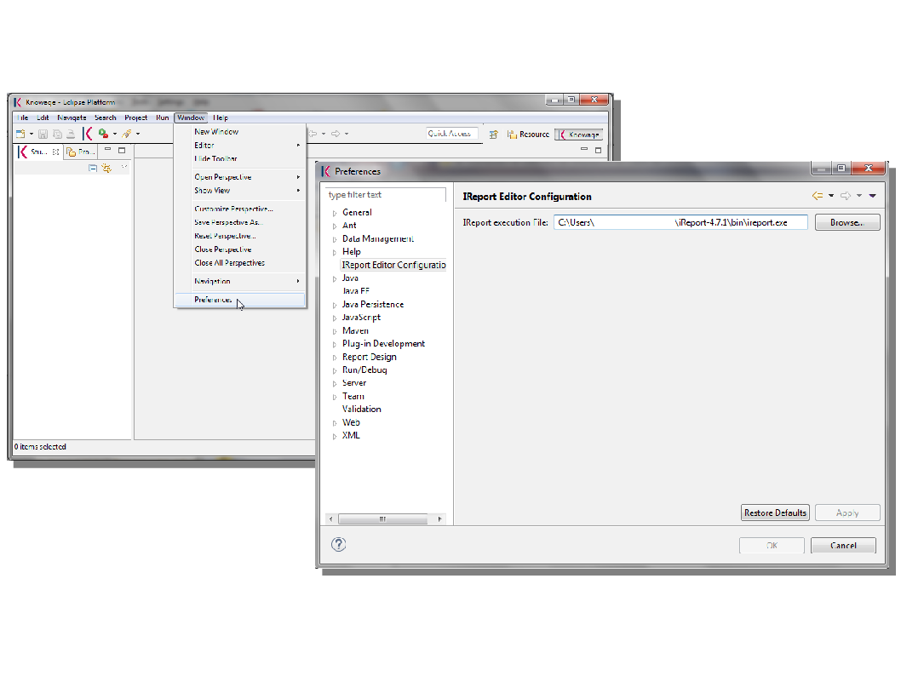Click the Cancel button in Preferences
This screenshot has height=676, width=901.
pos(843,546)
